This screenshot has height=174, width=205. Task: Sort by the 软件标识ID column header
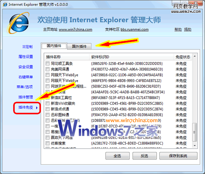tap(132, 57)
